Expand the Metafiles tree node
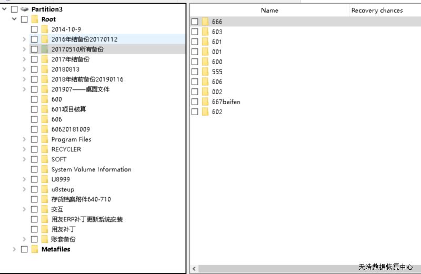The image size is (421, 274). (14, 249)
